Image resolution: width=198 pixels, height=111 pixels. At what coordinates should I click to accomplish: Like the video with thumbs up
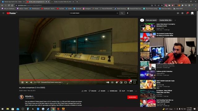point(84,91)
